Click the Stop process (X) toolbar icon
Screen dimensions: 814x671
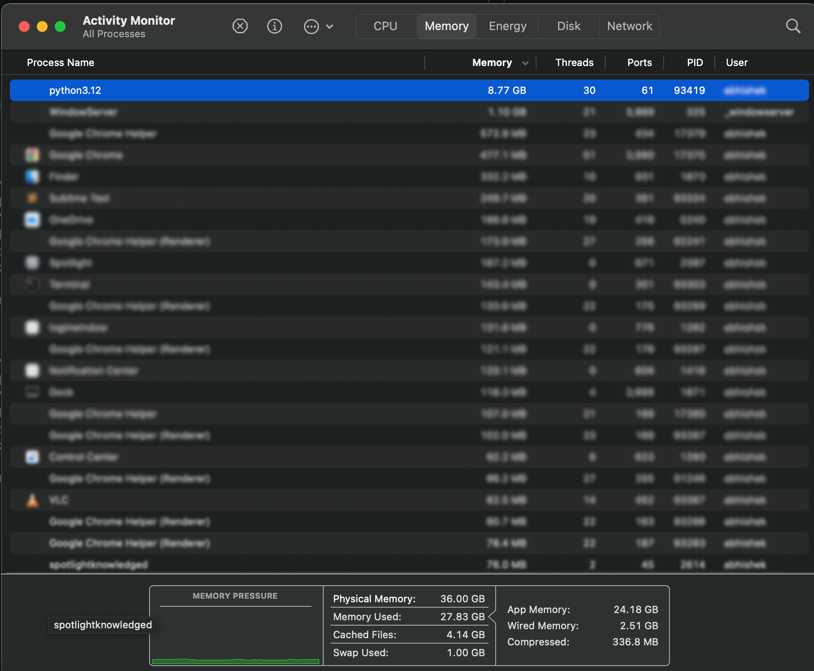(240, 26)
